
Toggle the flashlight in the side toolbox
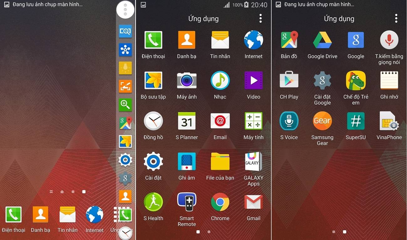point(125,68)
